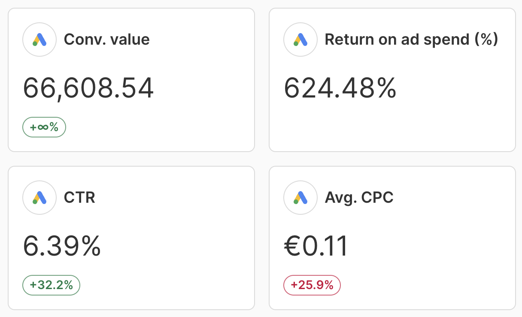Click the red +25.9% change badge

[x=312, y=285]
